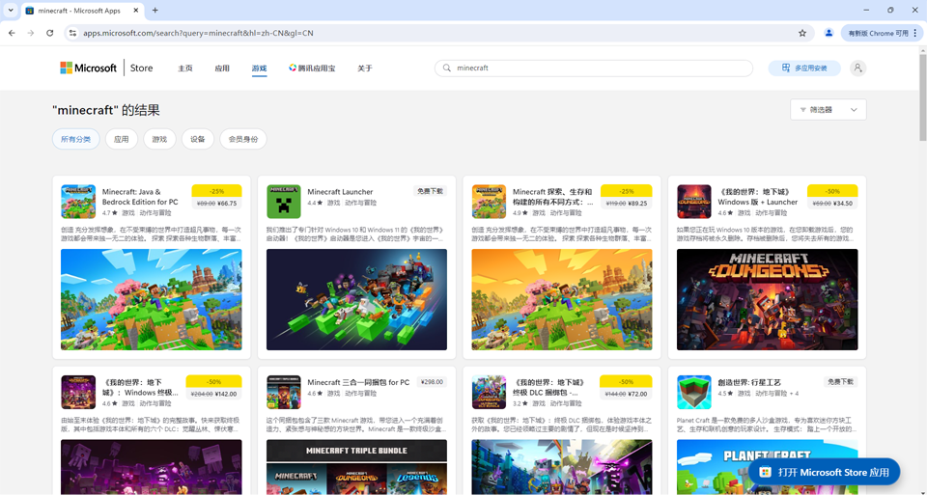Click 打开 Microsoft Store 应用 button

(x=824, y=472)
